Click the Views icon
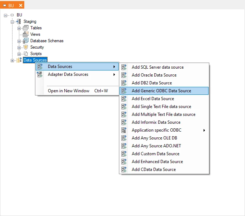The height and width of the screenshot is (216, 245). click(x=25, y=34)
